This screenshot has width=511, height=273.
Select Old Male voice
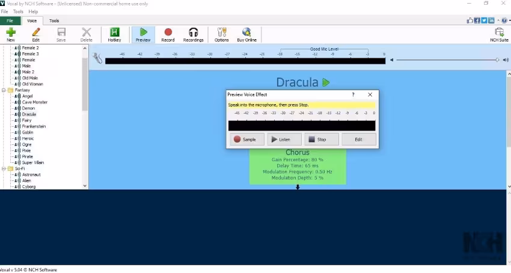30,78
